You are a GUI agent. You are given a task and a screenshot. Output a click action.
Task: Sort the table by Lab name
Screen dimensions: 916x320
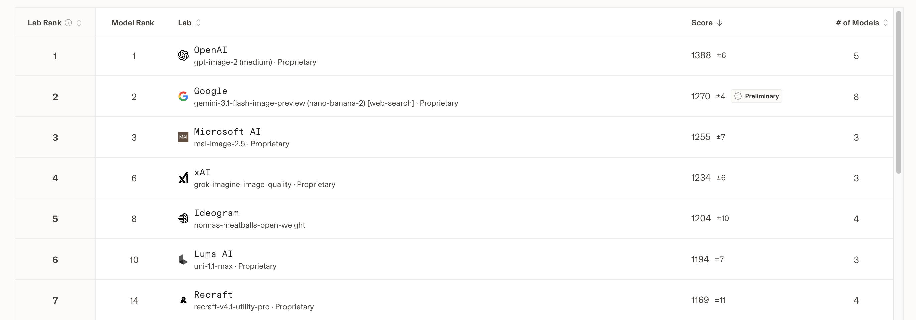click(x=198, y=23)
